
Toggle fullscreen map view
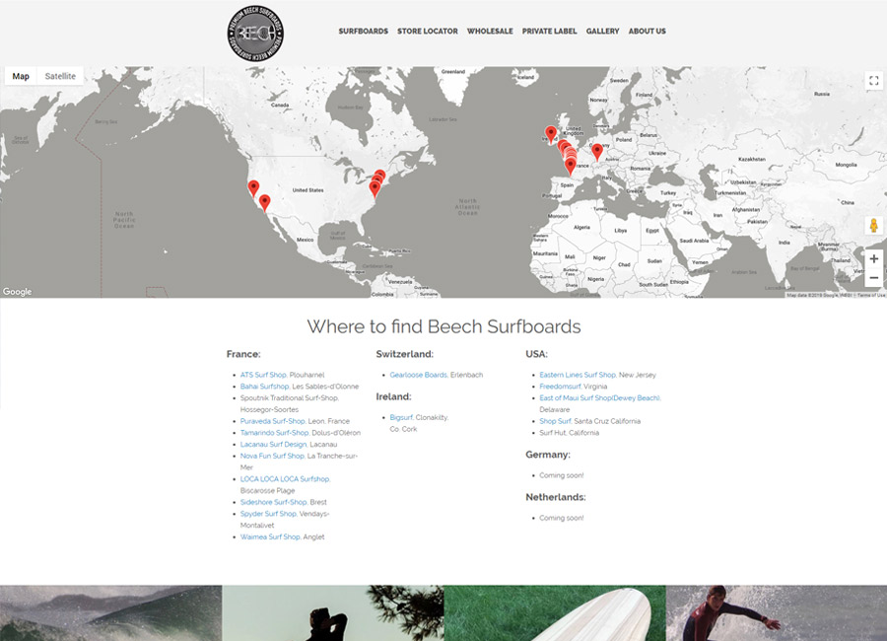point(873,81)
